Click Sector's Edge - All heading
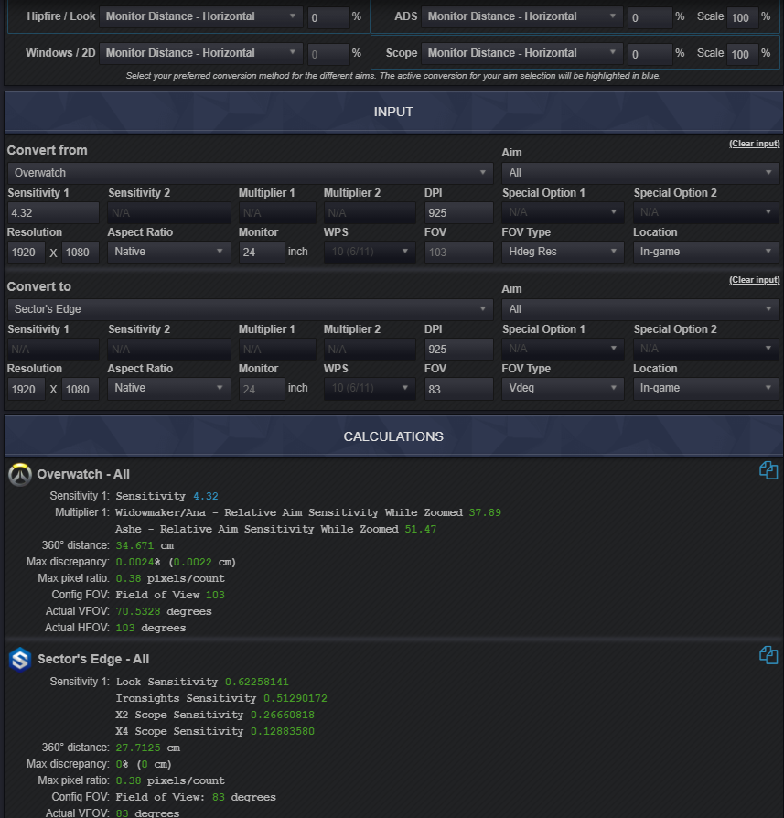The height and width of the screenshot is (818, 784). (93, 659)
